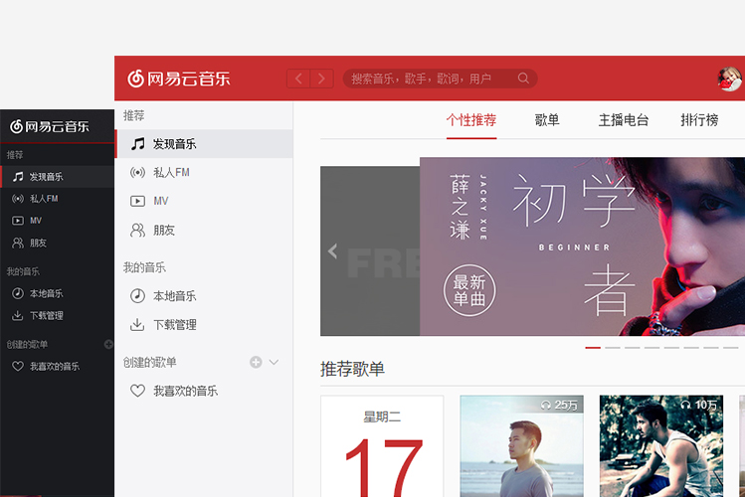Viewport: 745px width, 497px height.
Task: Open the playlist cover with 25万 plays
Action: point(521,446)
